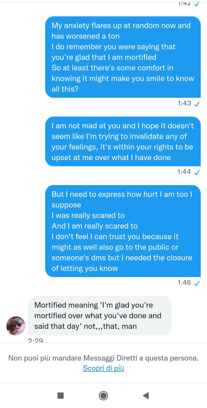Tap the 1:44 message timestamp

click(x=184, y=172)
